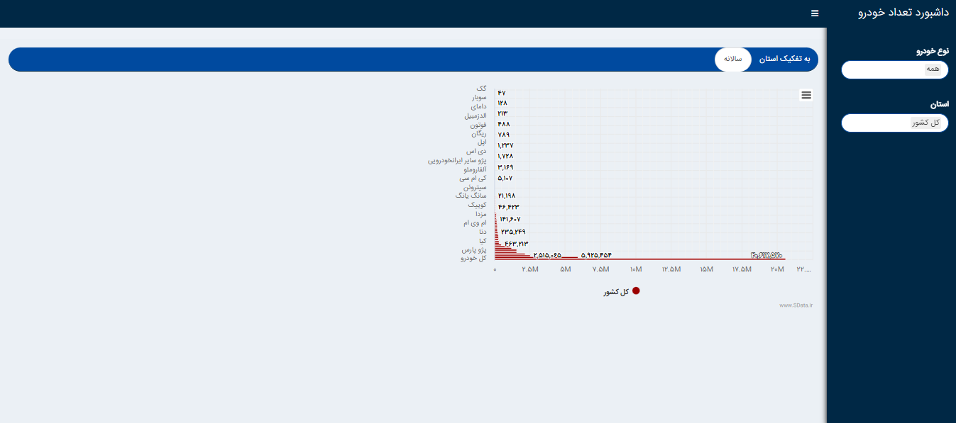Click the red legend marker for کل کشور
The width and height of the screenshot is (956, 423).
636,291
